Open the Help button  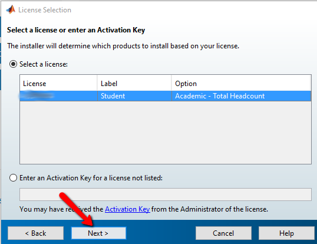pyautogui.click(x=286, y=233)
